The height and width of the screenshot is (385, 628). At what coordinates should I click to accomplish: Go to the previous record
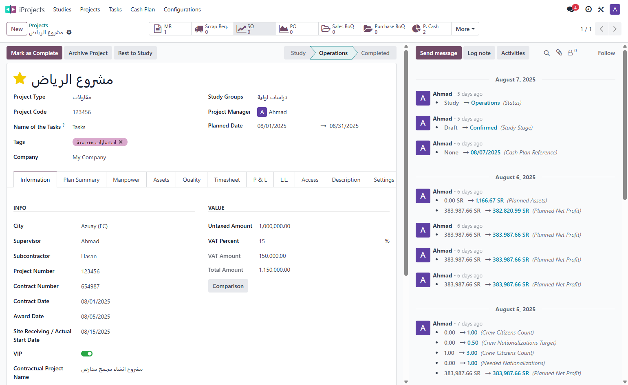(x=602, y=29)
